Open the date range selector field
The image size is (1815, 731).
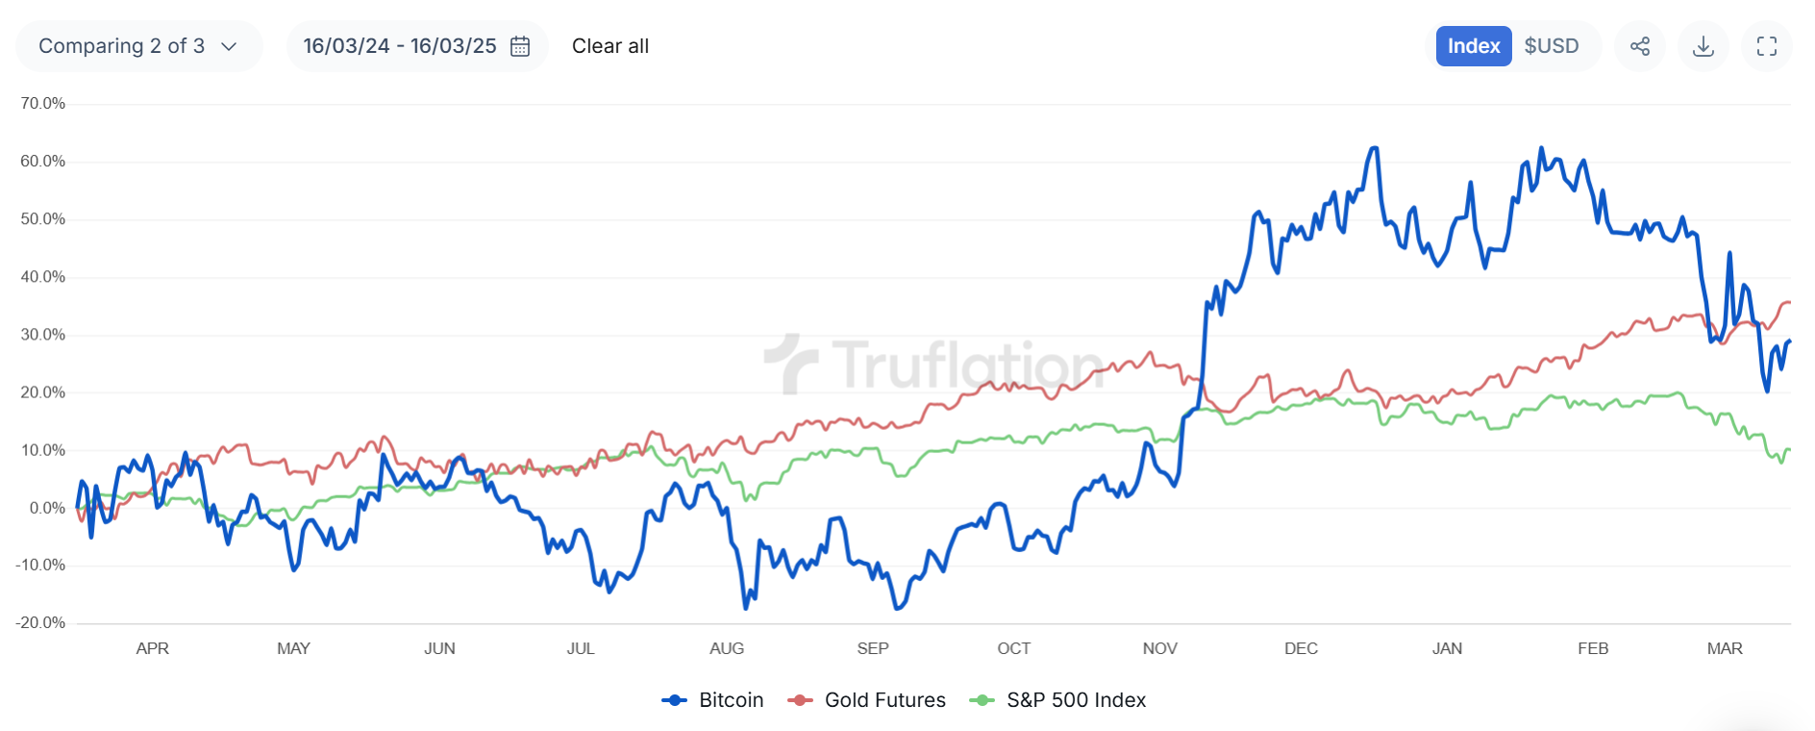point(400,45)
